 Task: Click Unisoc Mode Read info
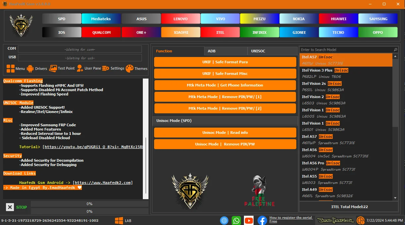click(x=225, y=133)
